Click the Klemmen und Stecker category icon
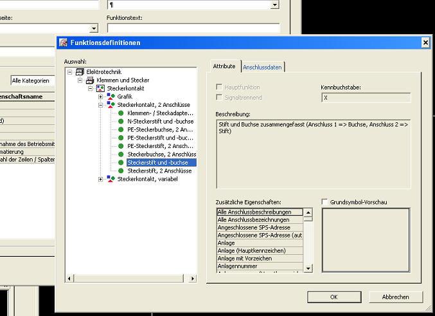Screen dimensions: 435x316 90,80
